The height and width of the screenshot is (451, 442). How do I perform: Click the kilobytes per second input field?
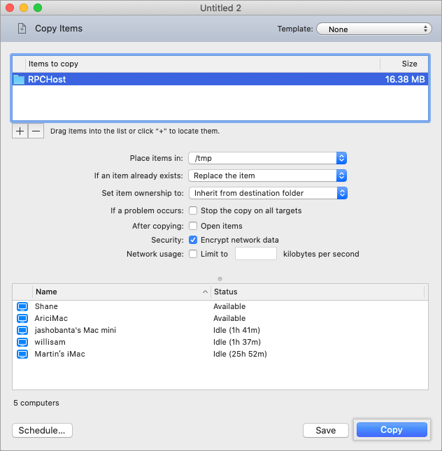pyautogui.click(x=256, y=254)
